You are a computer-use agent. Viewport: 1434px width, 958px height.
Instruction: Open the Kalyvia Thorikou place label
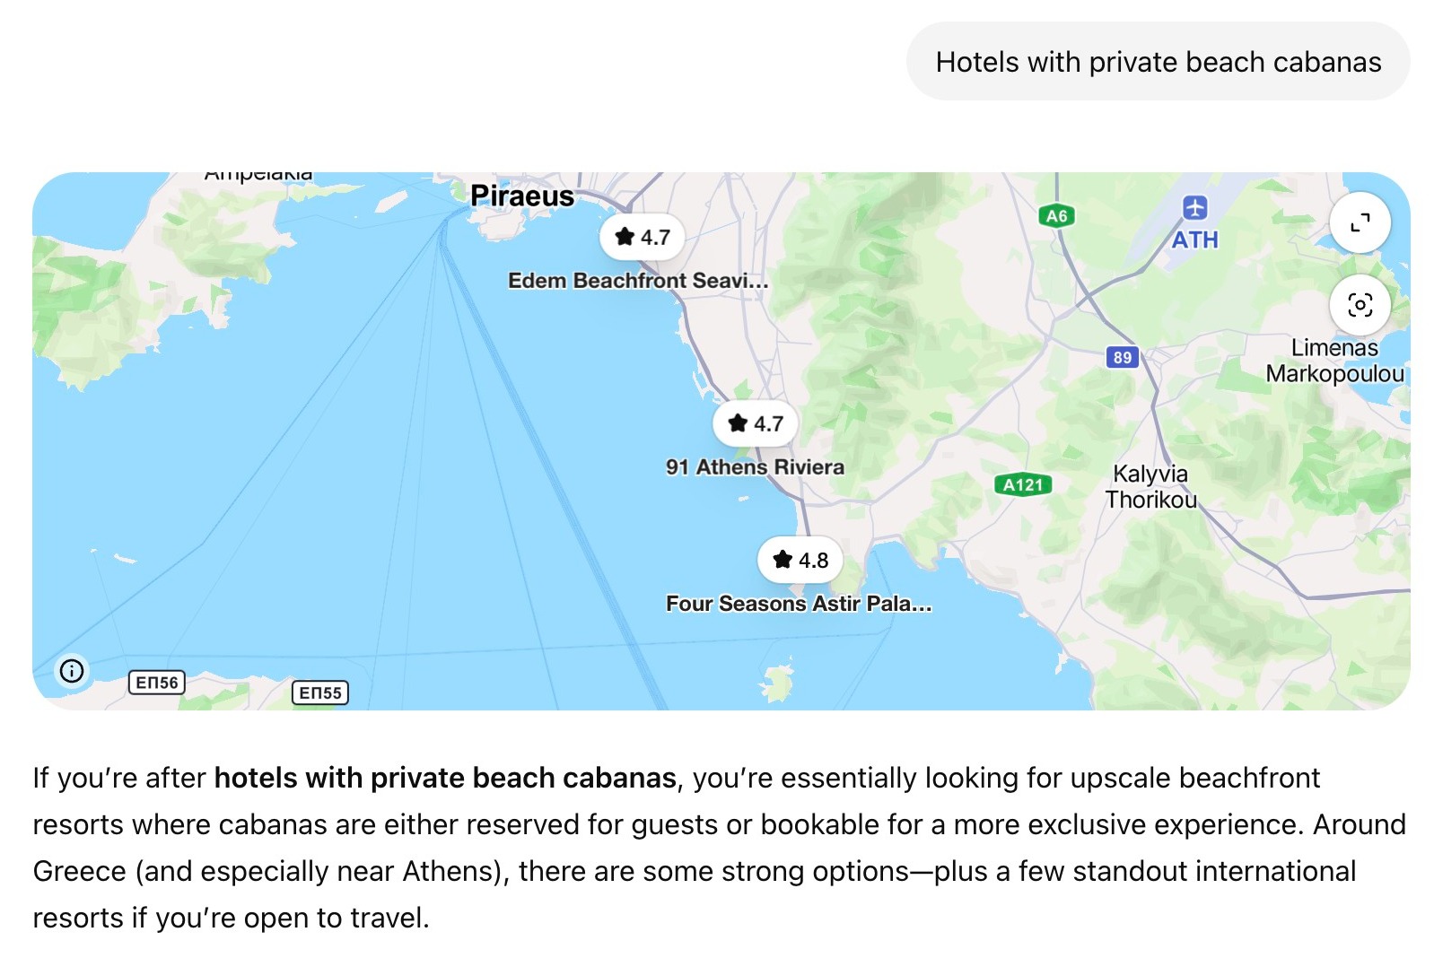pos(1151,486)
